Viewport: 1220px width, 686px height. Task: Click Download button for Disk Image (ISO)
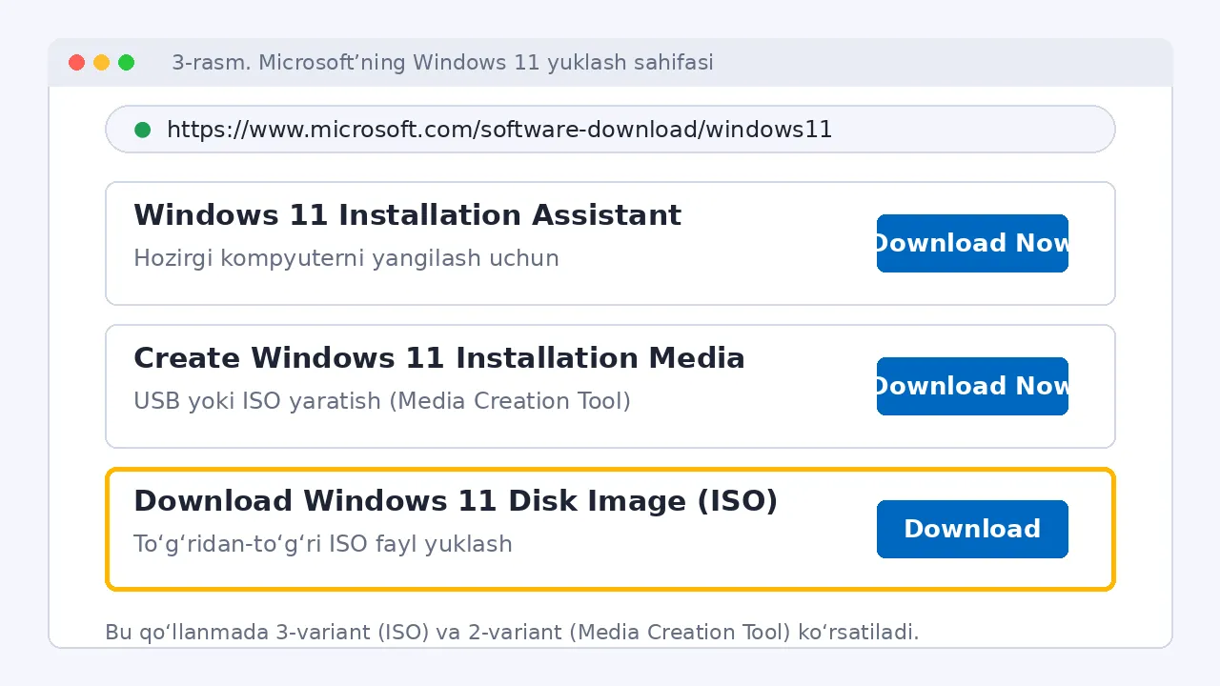[x=972, y=529]
